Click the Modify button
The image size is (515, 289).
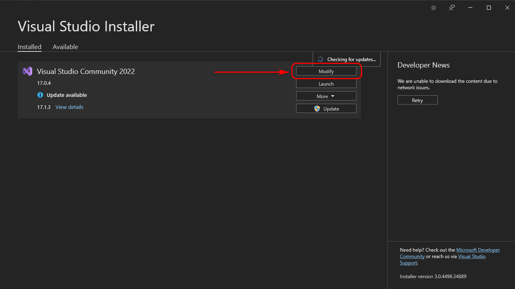coord(326,71)
